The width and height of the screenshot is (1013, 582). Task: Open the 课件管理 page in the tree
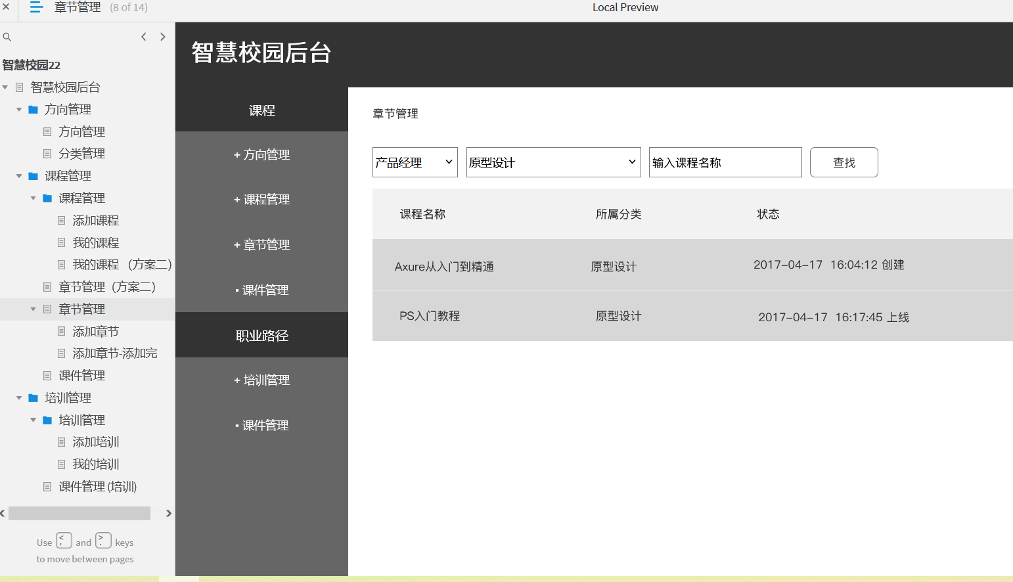tap(81, 376)
